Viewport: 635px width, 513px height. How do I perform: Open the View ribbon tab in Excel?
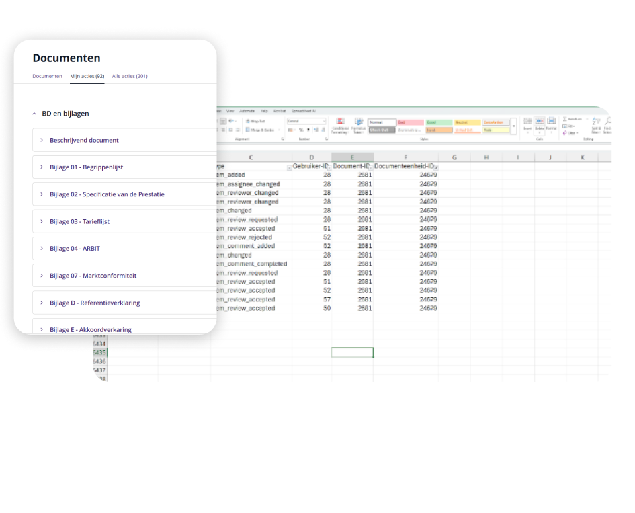(x=230, y=111)
